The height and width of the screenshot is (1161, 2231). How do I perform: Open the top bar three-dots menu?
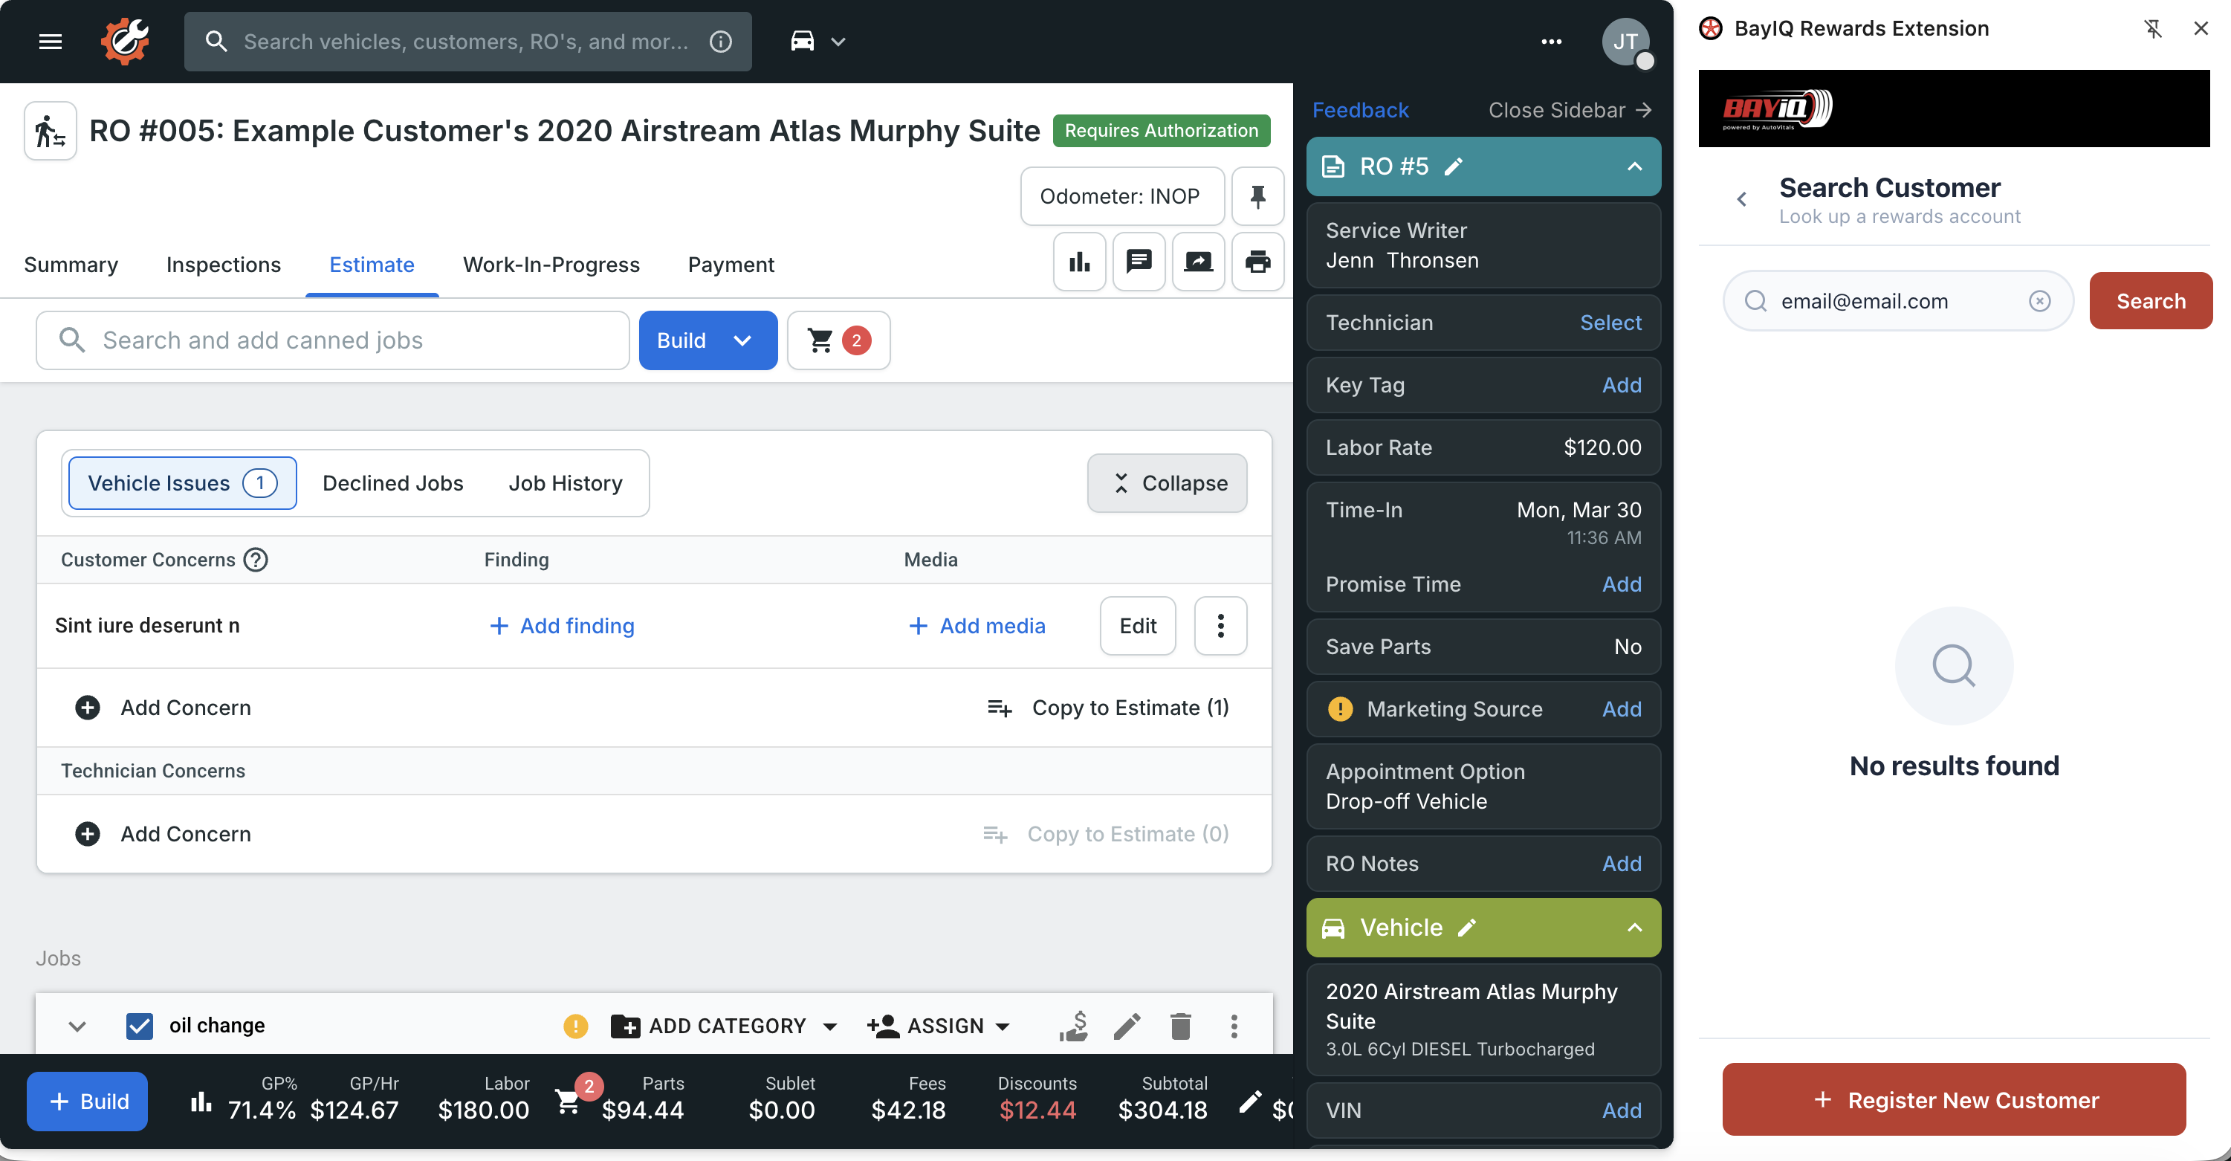point(1551,41)
